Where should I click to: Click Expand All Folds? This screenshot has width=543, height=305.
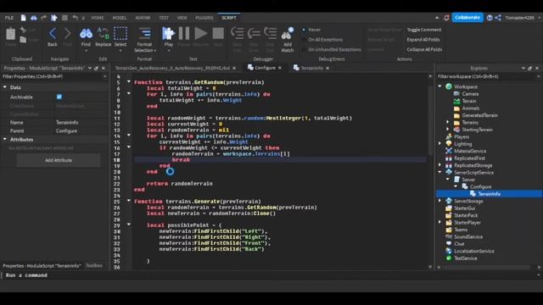click(x=423, y=40)
